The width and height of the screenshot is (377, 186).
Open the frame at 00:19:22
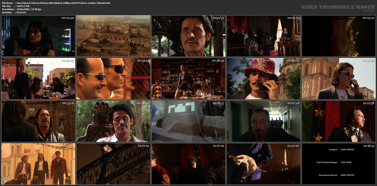coord(264,36)
